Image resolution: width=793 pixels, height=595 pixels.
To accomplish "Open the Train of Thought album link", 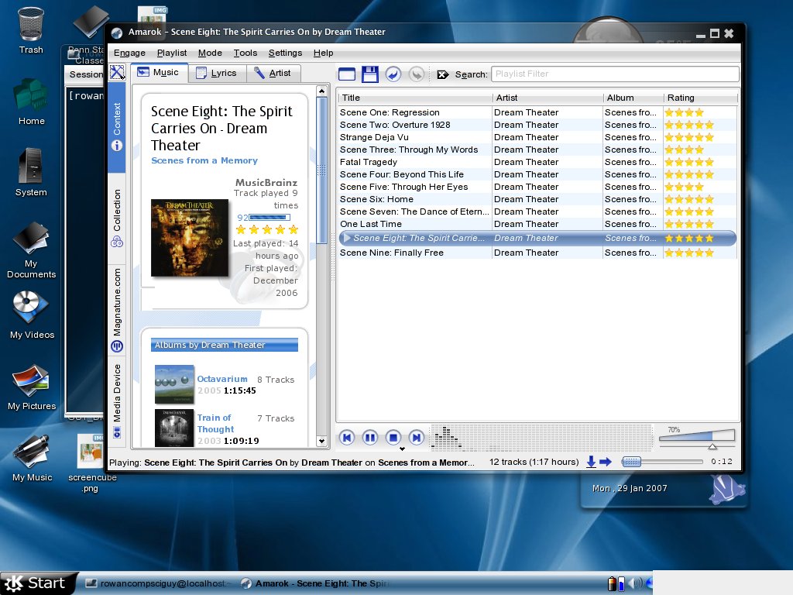I will tap(215, 424).
